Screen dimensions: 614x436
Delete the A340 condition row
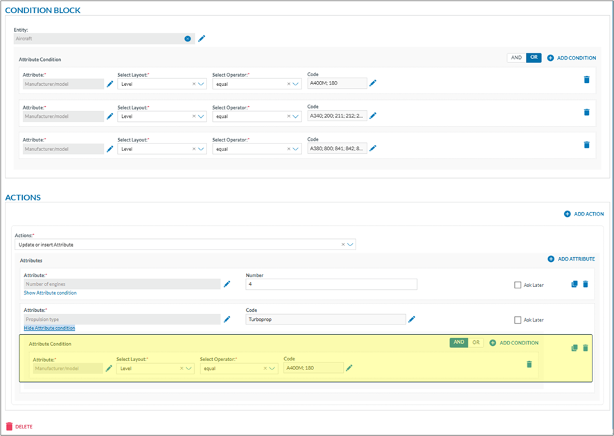586,112
